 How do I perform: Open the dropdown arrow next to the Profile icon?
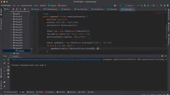tap(151, 6)
